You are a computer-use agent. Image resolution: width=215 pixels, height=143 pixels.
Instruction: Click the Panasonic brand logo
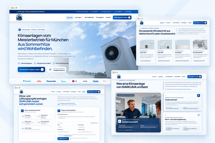tap(51, 81)
